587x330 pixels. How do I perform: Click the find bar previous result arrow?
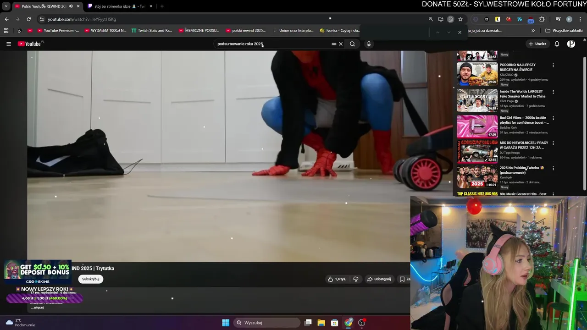(437, 32)
